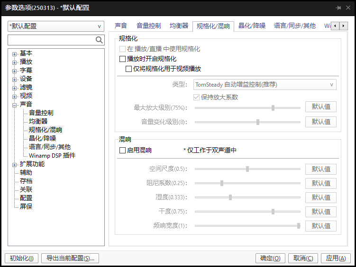
Task: Click the 阻尼系数(0.25) slider
Action: (x=247, y=183)
